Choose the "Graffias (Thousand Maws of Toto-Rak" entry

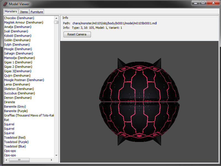pyautogui.click(x=29, y=115)
